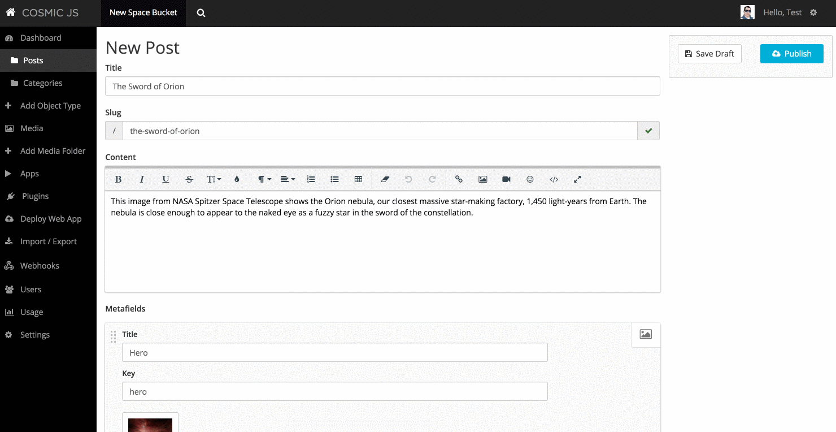Screen dimensions: 836x432
Task: Open the paragraph format dropdown
Action: coord(264,179)
